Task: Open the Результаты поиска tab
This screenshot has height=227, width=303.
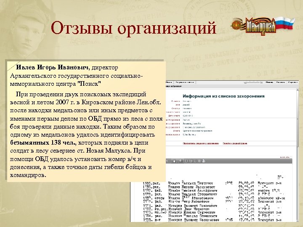Action: (x=185, y=82)
